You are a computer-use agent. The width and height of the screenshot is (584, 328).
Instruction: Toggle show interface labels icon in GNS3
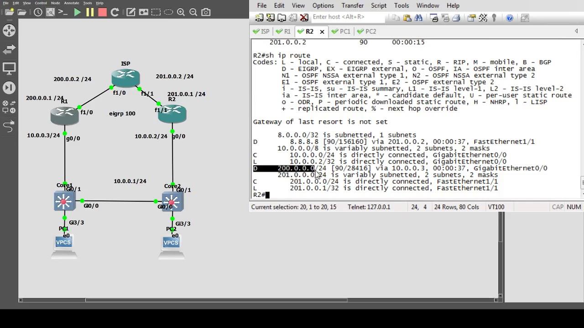[51, 12]
